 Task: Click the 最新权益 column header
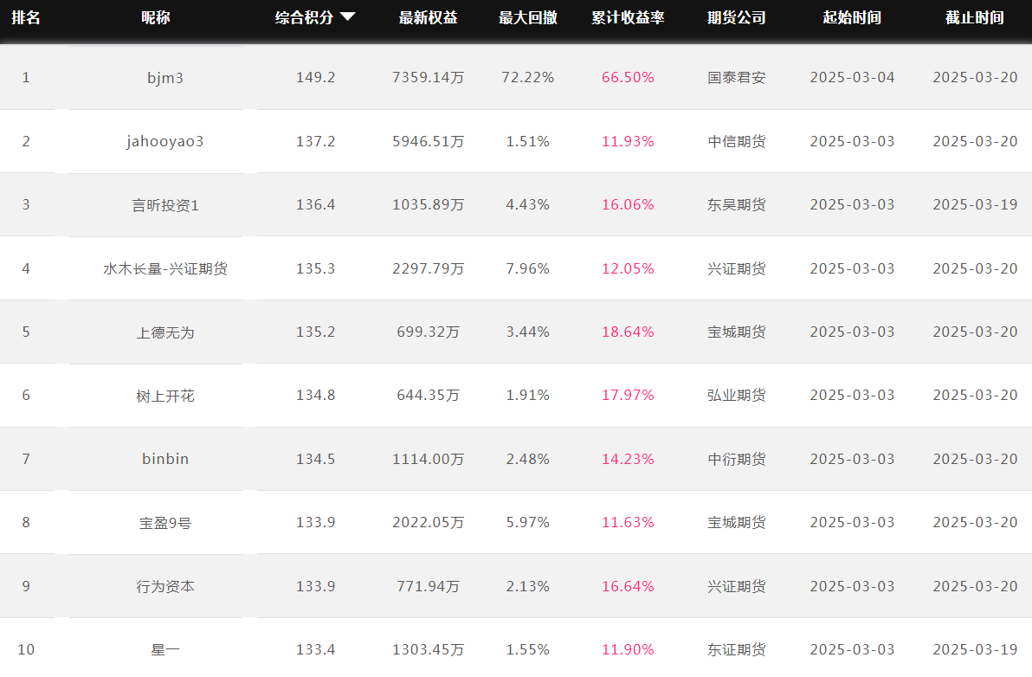click(428, 18)
